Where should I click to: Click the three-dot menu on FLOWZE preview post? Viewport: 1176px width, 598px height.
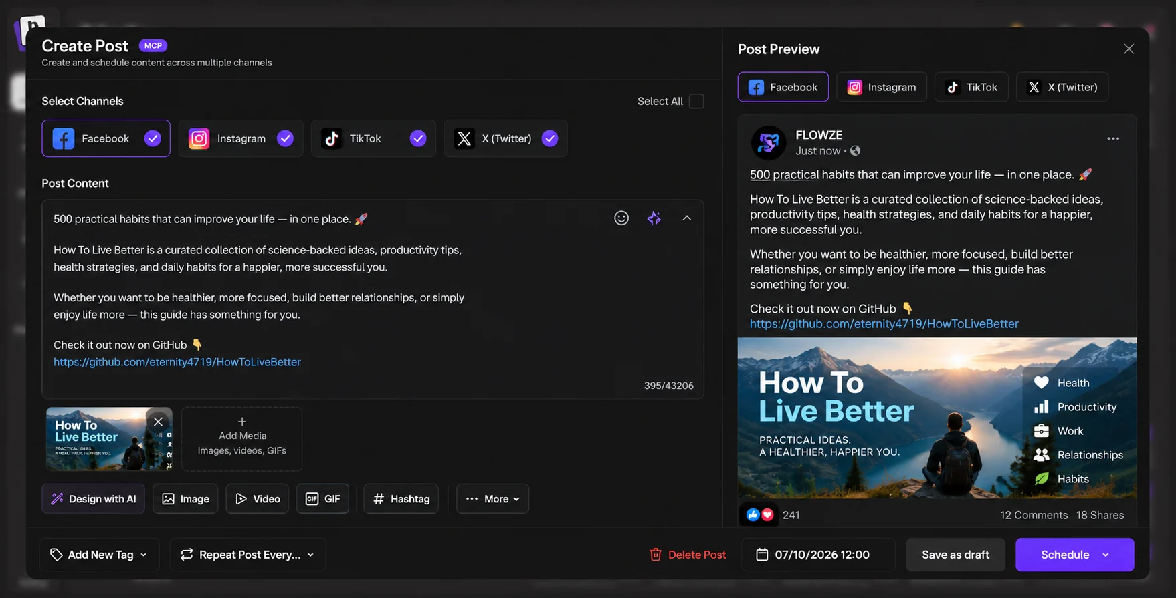click(x=1113, y=138)
